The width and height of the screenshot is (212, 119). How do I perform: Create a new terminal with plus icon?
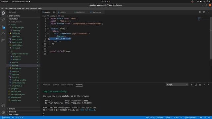point(191,85)
